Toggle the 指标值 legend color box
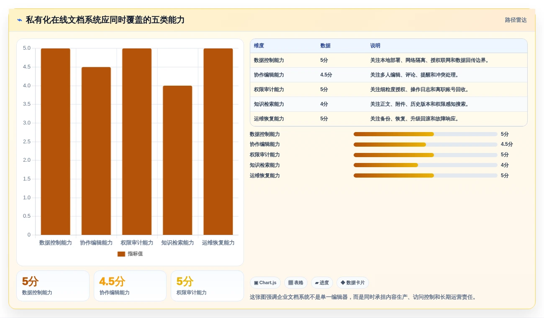The width and height of the screenshot is (544, 318). 121,254
